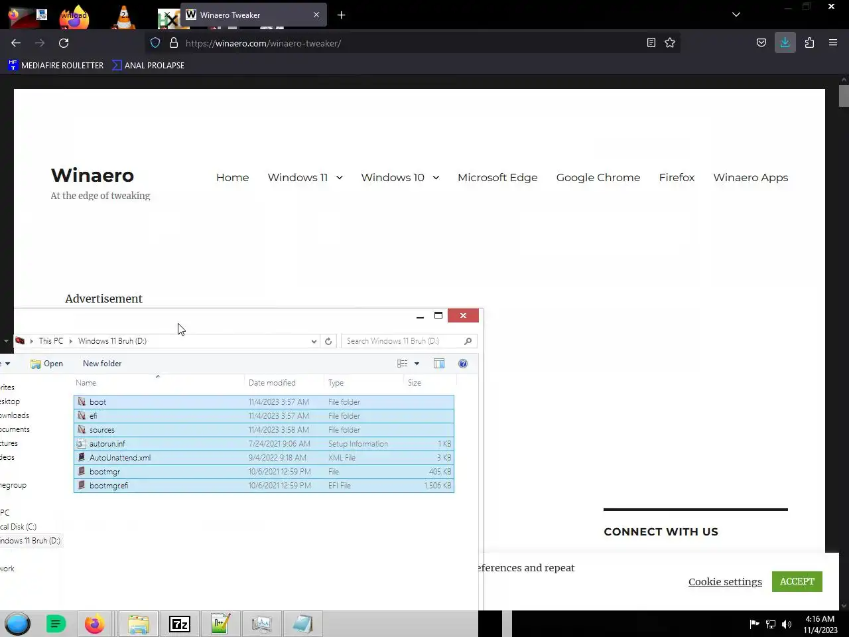This screenshot has width=849, height=637.
Task: Select the bootmgr file
Action: pyautogui.click(x=264, y=472)
